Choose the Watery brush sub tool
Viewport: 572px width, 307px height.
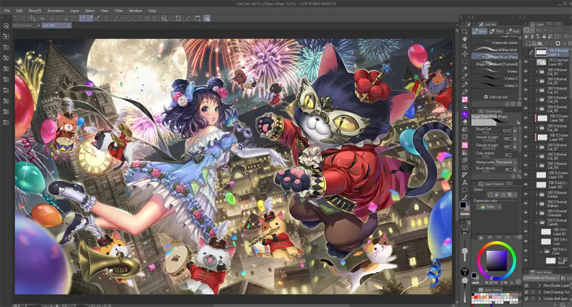(x=496, y=50)
